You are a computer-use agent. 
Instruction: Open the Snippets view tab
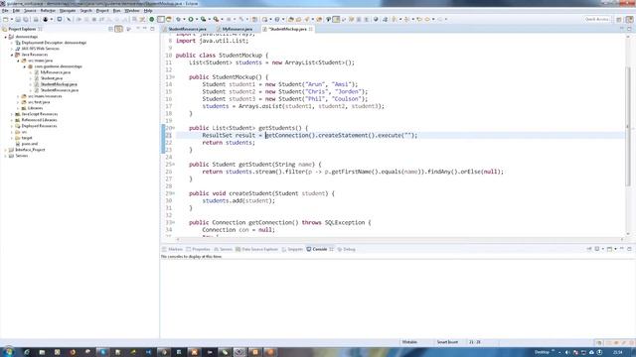point(292,249)
